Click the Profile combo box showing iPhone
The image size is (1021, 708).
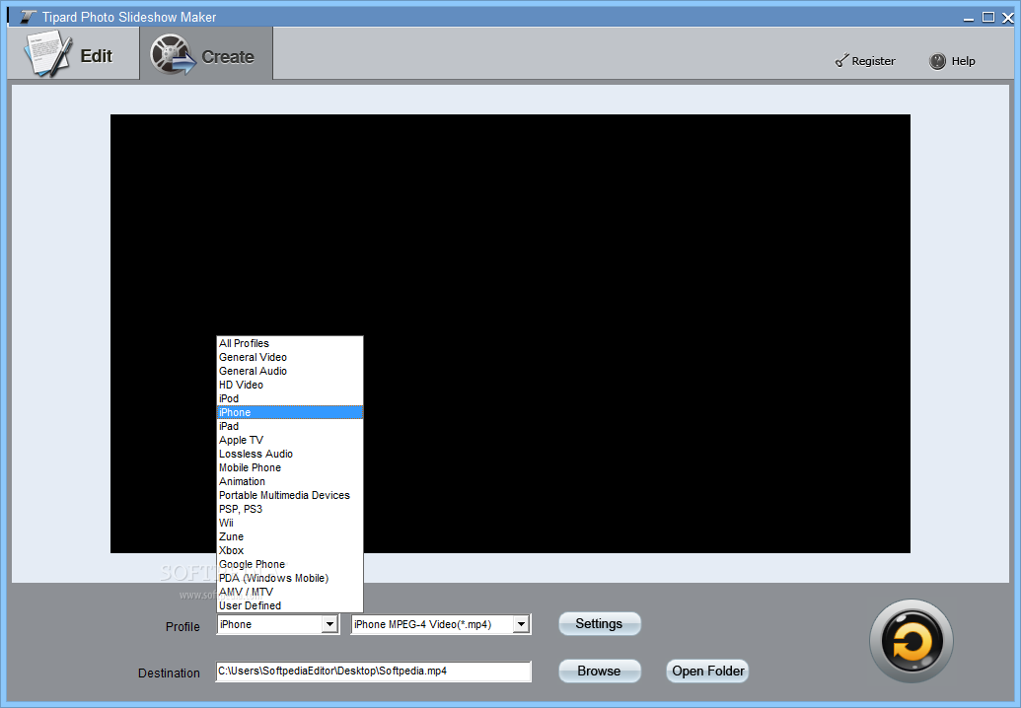(x=277, y=625)
